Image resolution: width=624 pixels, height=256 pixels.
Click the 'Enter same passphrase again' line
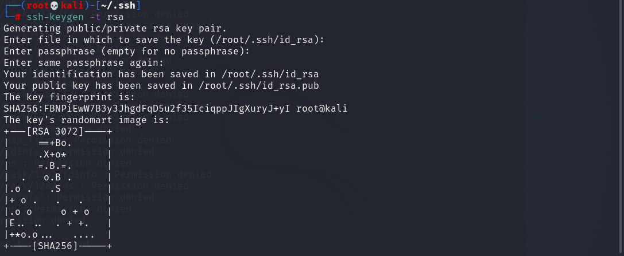(84, 62)
